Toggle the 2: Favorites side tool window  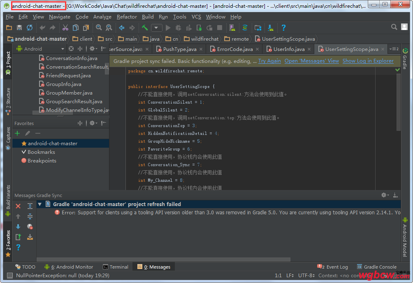tap(8, 244)
